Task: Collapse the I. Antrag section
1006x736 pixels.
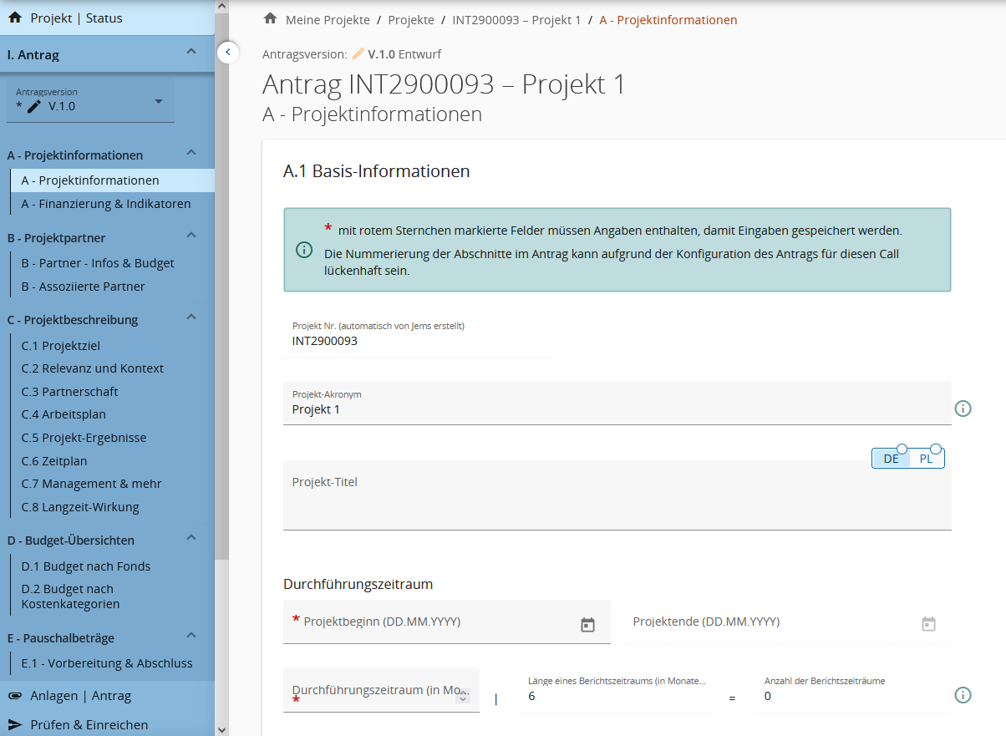Action: 191,53
